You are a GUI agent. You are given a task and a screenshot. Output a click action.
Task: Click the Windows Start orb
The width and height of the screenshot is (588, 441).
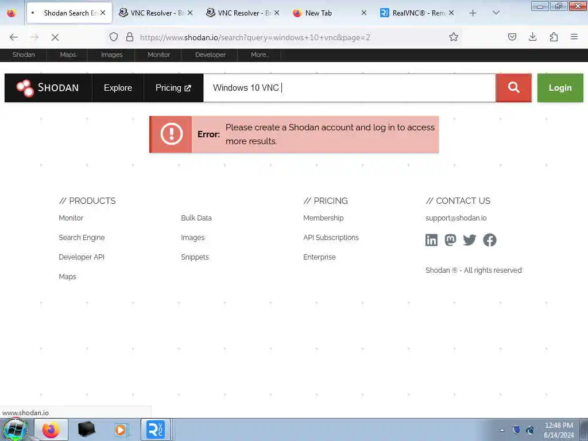point(14,430)
